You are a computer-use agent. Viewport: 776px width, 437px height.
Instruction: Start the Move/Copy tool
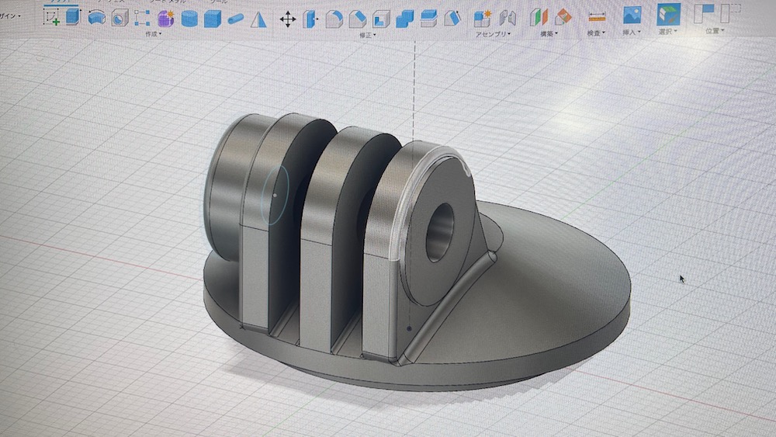[288, 19]
